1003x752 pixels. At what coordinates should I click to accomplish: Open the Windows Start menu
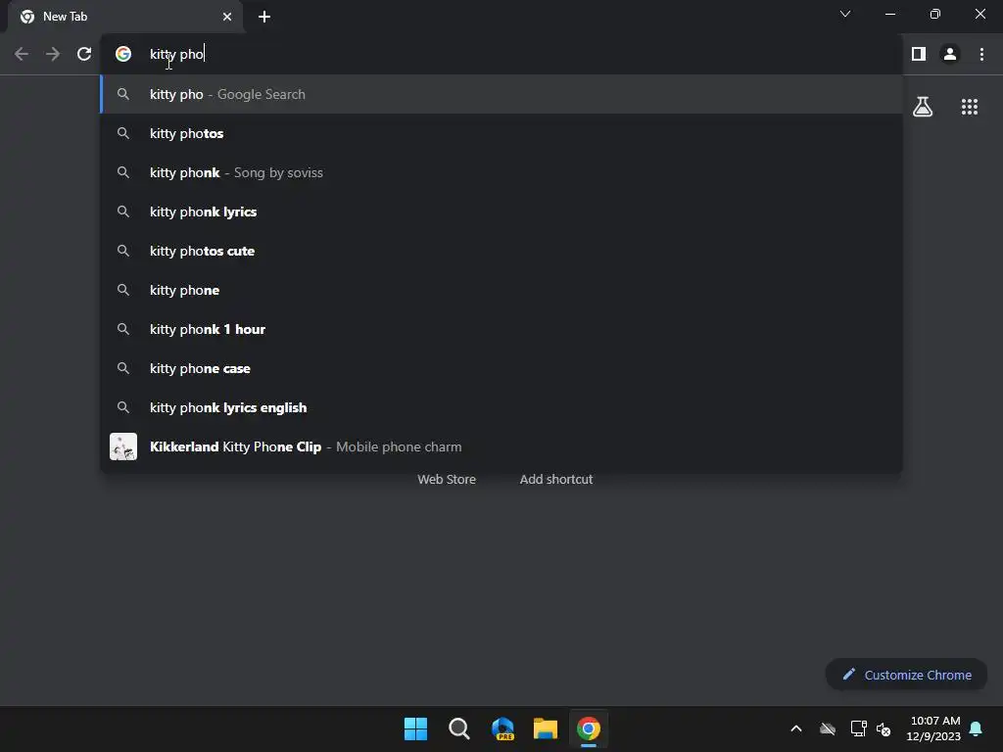(415, 728)
